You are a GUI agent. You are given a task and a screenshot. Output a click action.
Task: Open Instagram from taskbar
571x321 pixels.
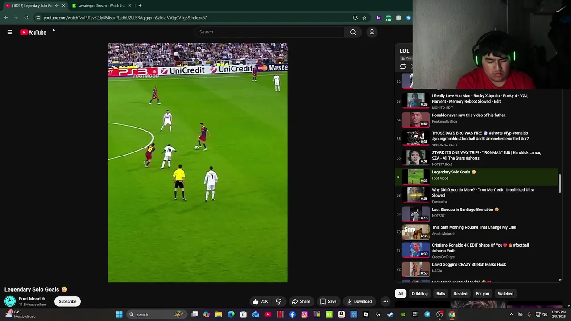[x=305, y=314]
